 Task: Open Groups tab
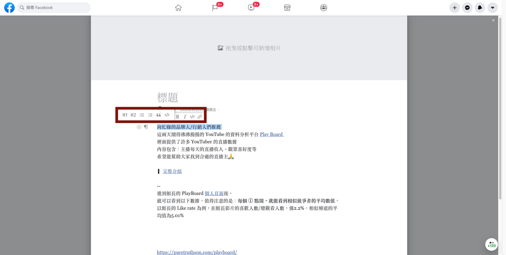click(324, 8)
